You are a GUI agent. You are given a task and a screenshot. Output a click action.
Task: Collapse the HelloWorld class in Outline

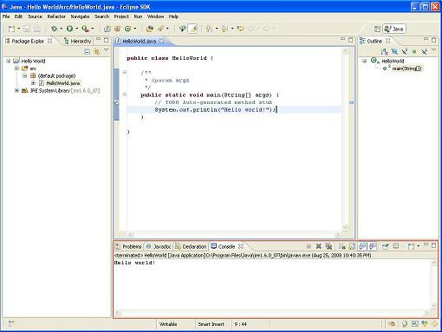click(365, 61)
